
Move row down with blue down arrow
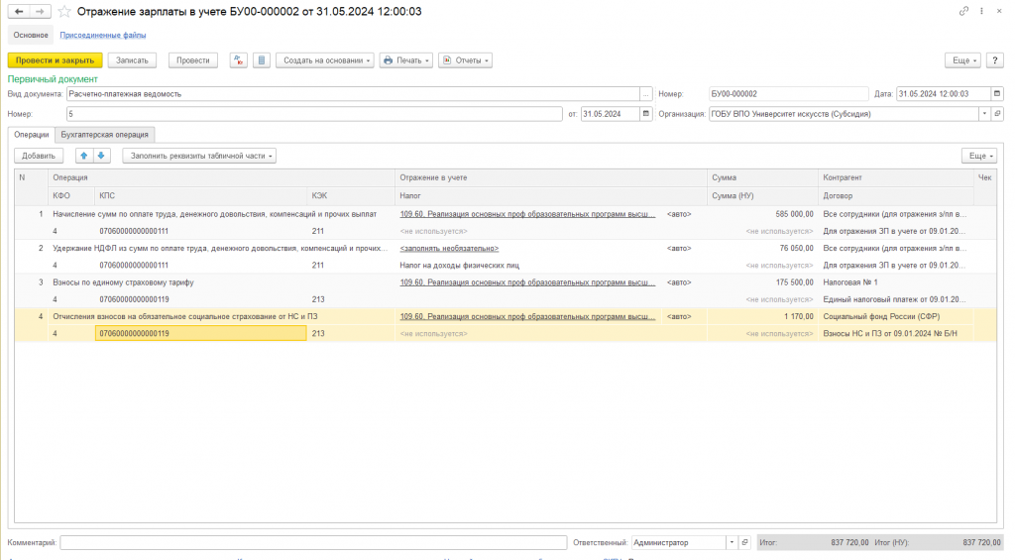[101, 156]
